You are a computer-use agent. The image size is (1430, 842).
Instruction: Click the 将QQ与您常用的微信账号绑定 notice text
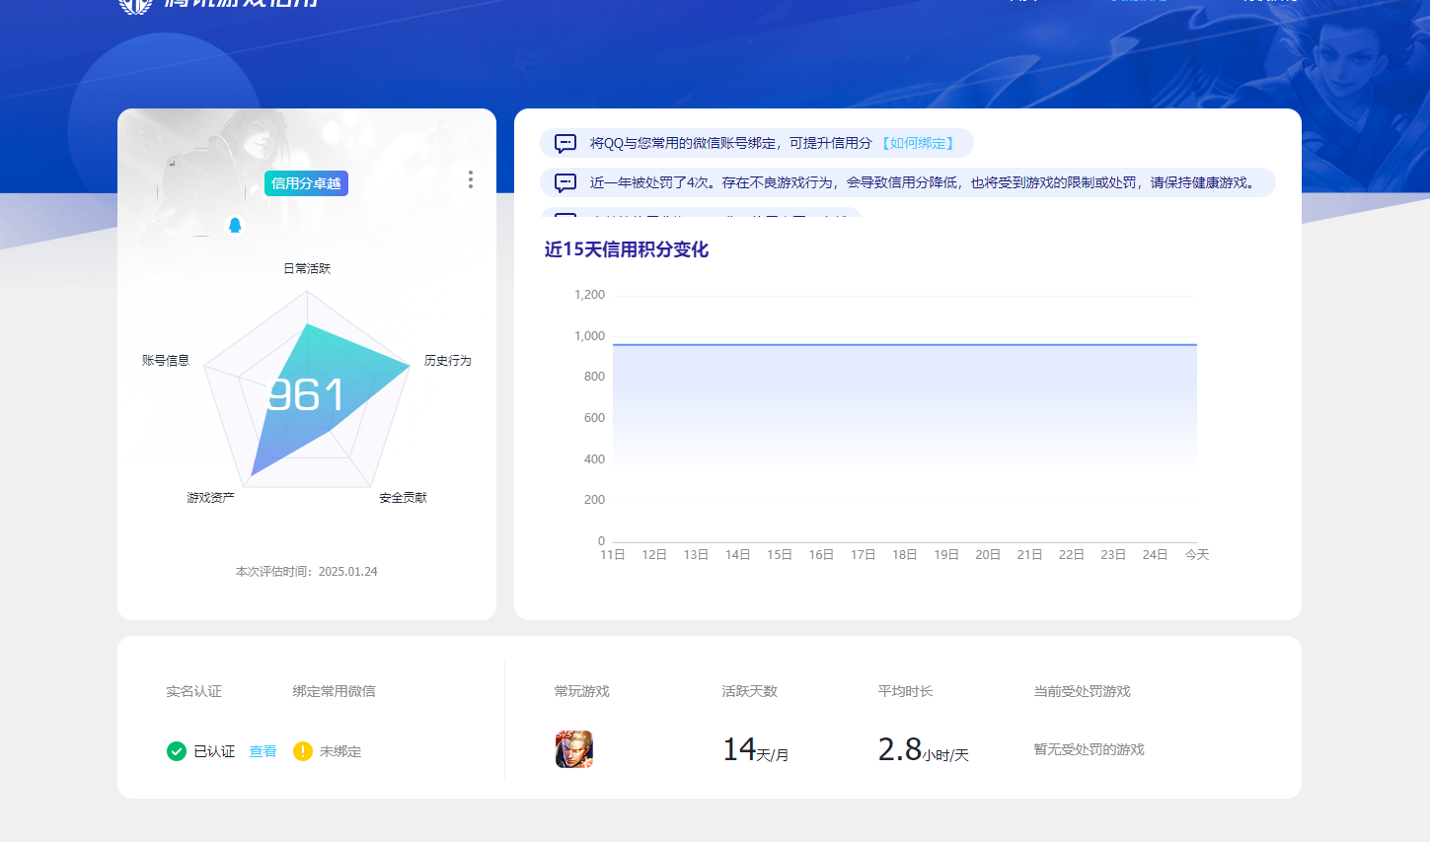[731, 143]
